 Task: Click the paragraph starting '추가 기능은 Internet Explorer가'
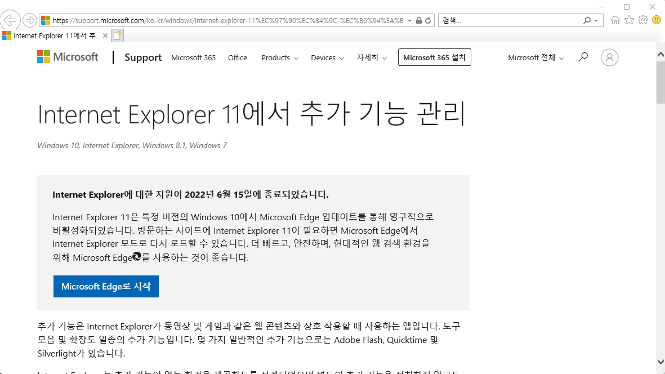(248, 340)
